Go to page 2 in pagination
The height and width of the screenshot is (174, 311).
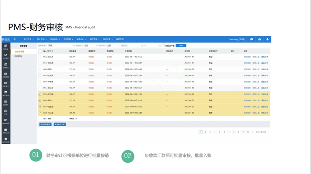click(x=205, y=132)
